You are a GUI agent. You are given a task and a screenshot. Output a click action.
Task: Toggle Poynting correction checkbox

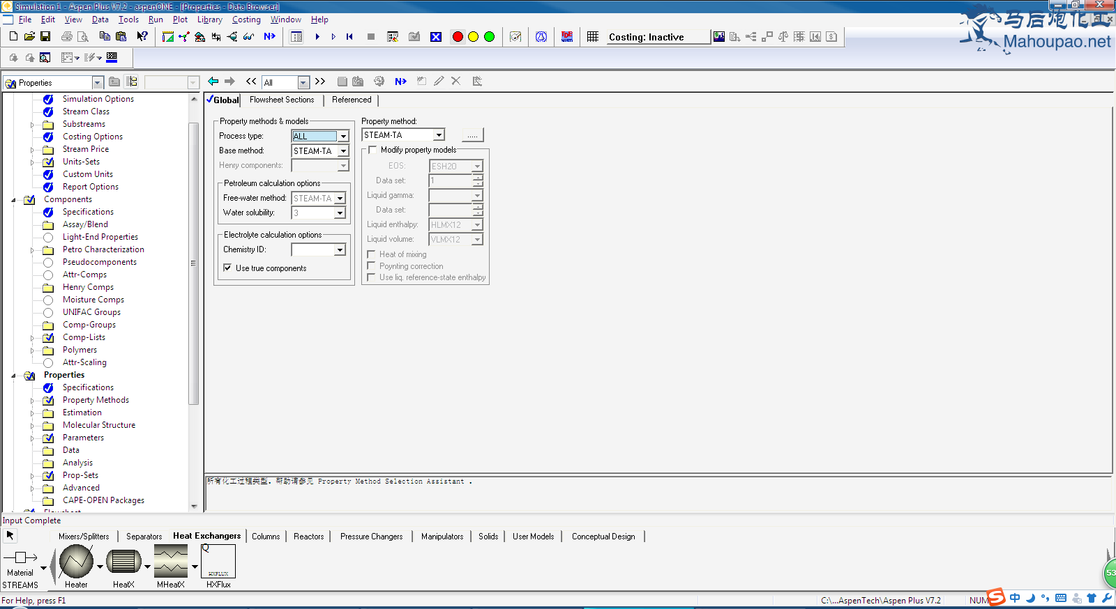(x=371, y=266)
